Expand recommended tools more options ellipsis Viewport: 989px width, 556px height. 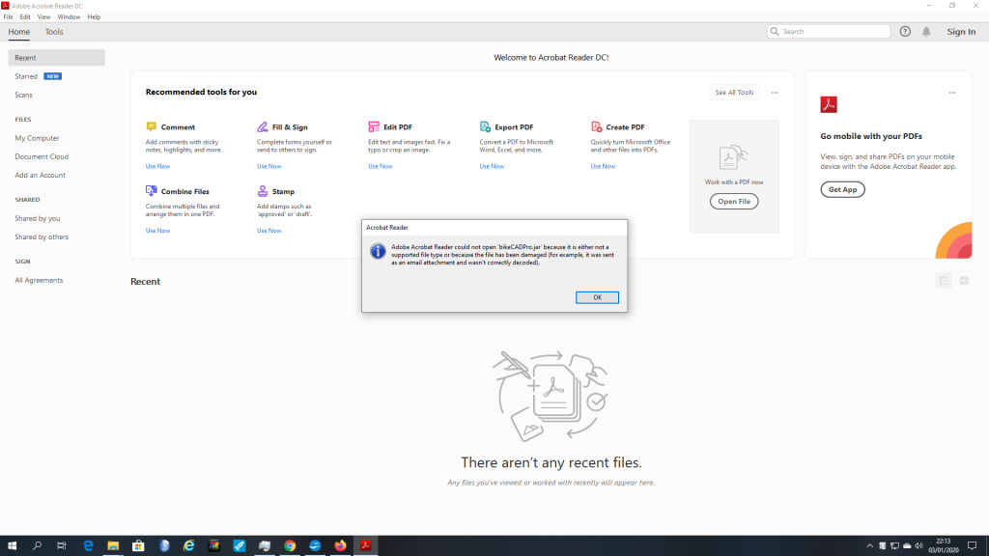point(775,93)
